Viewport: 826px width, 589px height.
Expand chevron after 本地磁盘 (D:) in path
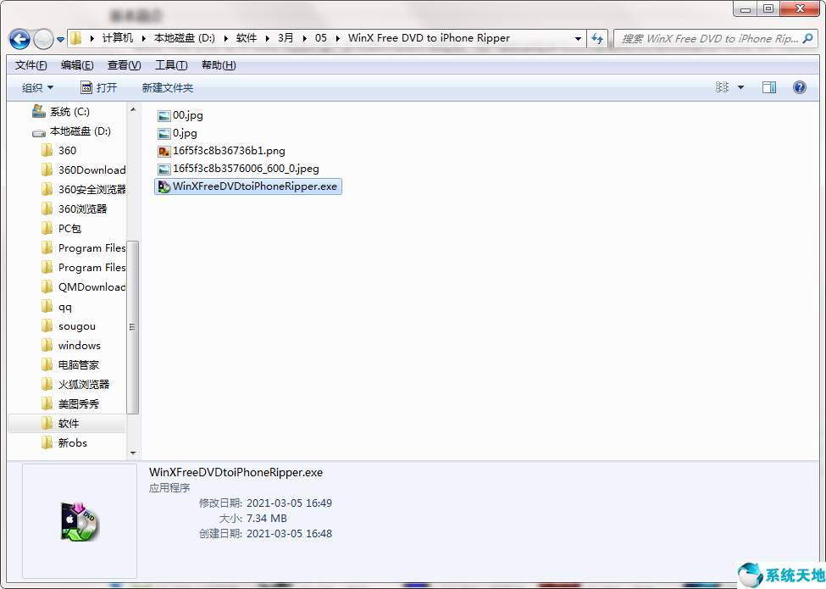(226, 38)
